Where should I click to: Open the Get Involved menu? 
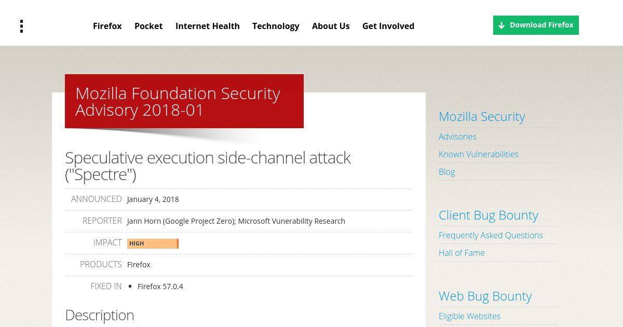point(388,26)
